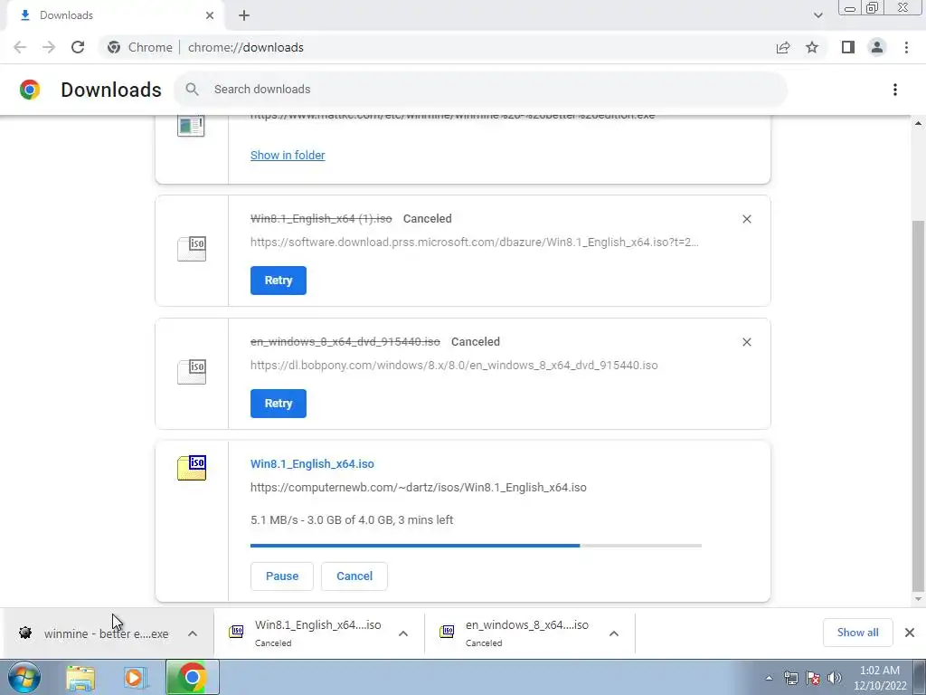The height and width of the screenshot is (695, 926).
Task: Open the tab search dropdown
Action: pyautogui.click(x=817, y=15)
